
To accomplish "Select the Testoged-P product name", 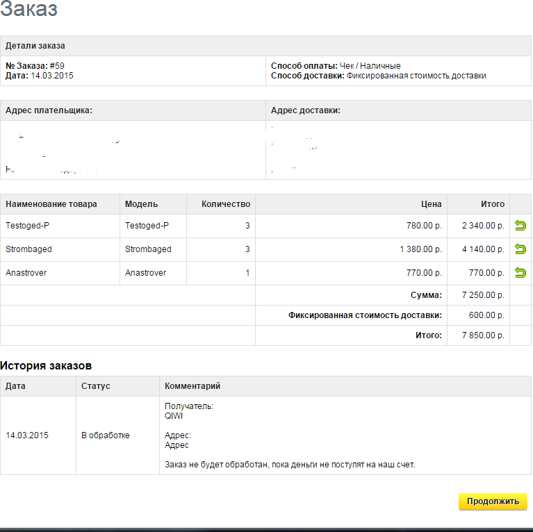I will click(x=28, y=226).
